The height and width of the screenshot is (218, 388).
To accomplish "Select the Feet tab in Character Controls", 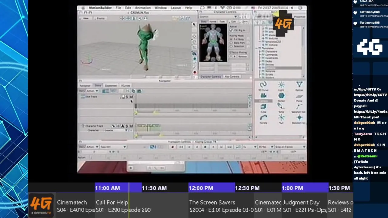I will click(222, 21).
